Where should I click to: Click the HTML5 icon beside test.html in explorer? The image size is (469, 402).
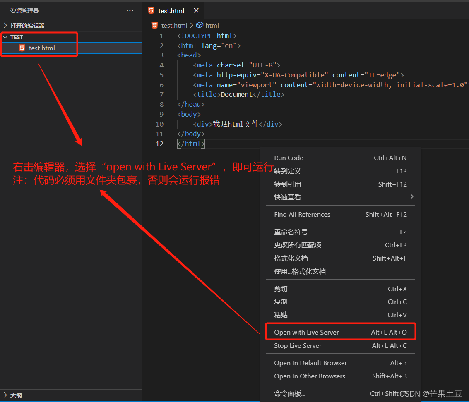click(x=22, y=48)
